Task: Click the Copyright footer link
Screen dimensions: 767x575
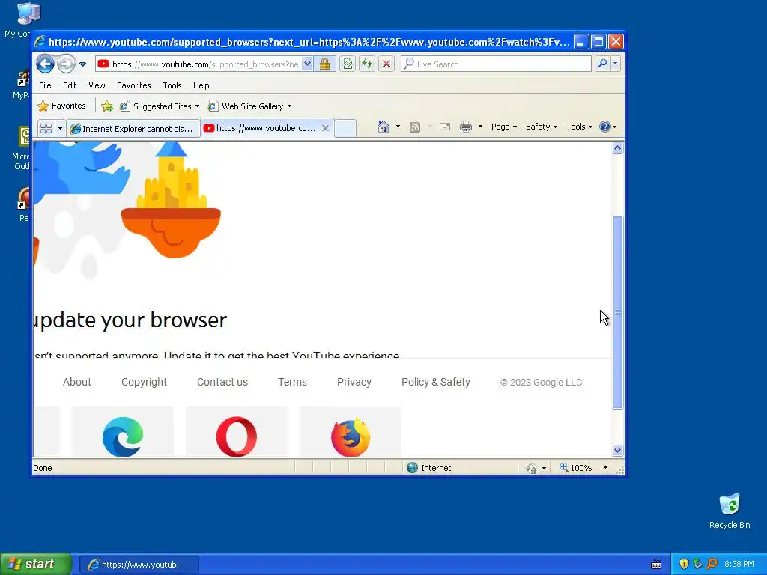Action: [x=144, y=382]
